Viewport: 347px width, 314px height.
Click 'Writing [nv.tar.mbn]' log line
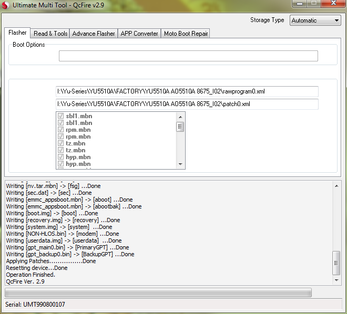53,186
